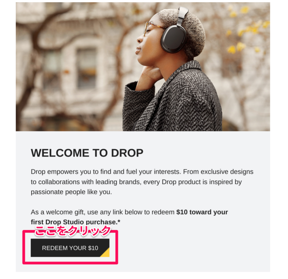Click the "Drop empowers you to find" line

click(x=142, y=172)
